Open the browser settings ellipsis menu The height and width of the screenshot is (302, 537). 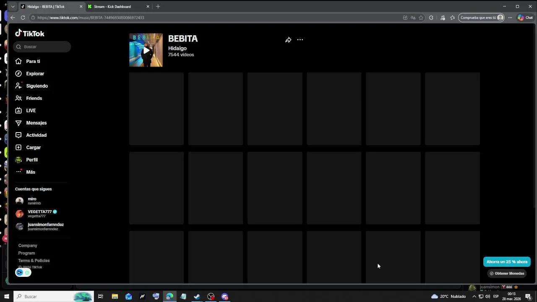click(x=510, y=18)
